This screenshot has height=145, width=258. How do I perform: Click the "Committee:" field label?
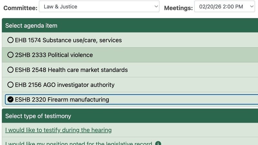[20, 8]
